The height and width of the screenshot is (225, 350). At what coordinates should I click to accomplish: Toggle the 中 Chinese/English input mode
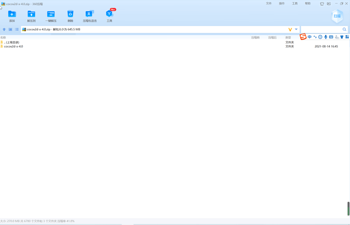309,37
